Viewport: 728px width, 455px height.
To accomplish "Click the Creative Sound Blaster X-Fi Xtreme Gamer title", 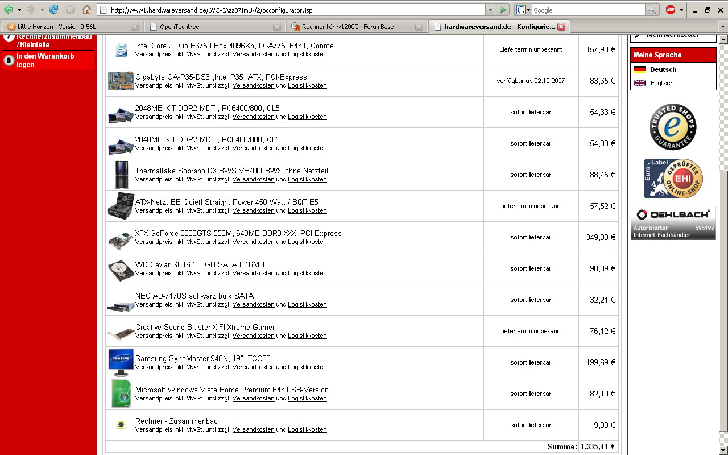I will point(205,327).
